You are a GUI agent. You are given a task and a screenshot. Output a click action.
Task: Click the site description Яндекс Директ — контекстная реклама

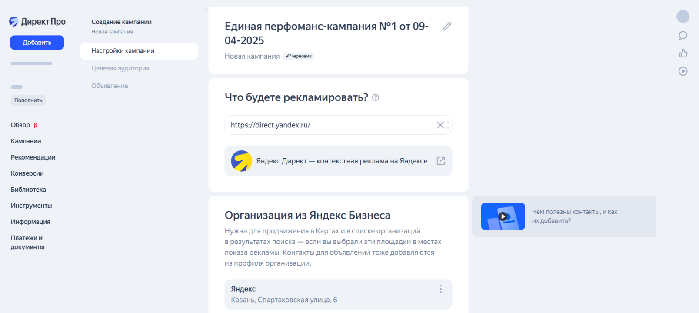(343, 161)
